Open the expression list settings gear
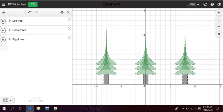Viewport: 223px width, 112px height. [62, 13]
